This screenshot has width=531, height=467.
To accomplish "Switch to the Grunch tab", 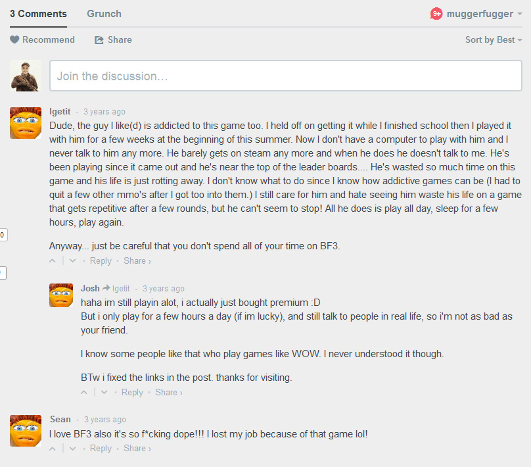I will click(x=104, y=14).
